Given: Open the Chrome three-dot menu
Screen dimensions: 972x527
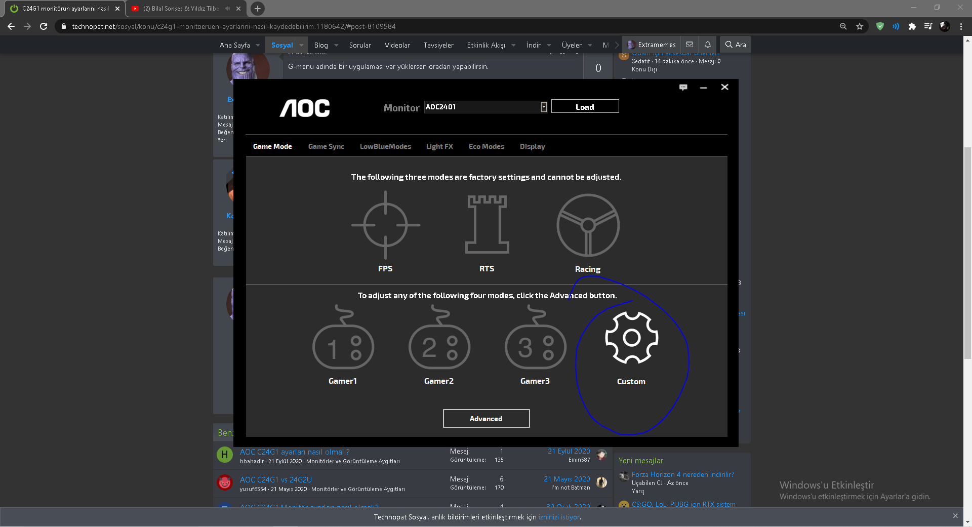Looking at the screenshot, I should [x=961, y=26].
